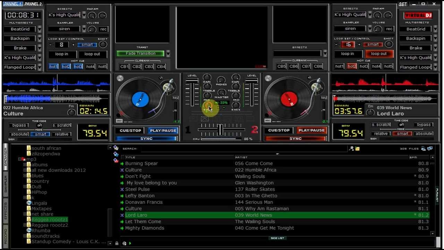The height and width of the screenshot is (250, 444).
Task: Click clipbank CB1 button
Action: [x=124, y=66]
